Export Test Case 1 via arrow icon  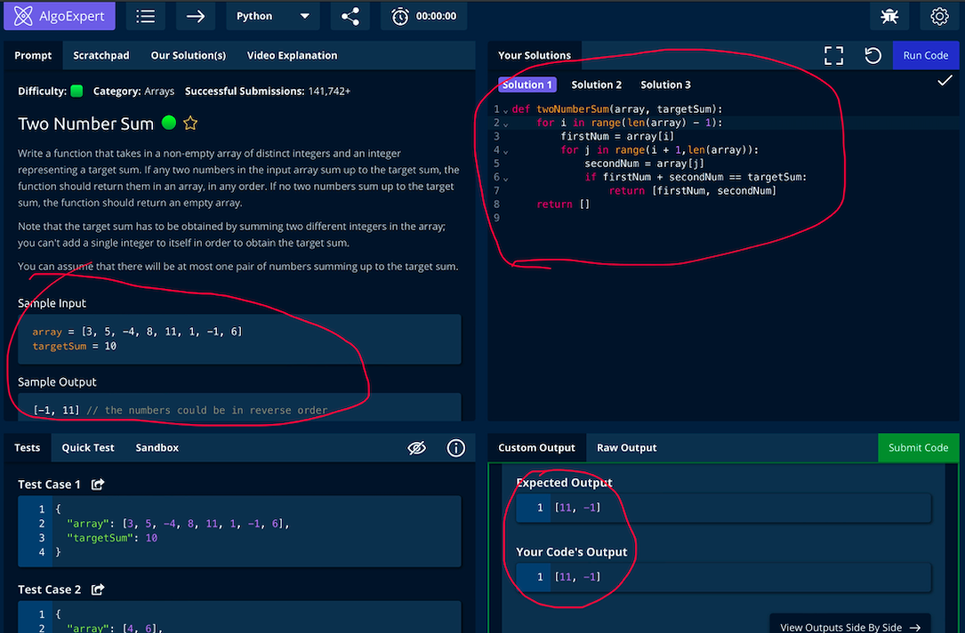point(97,485)
